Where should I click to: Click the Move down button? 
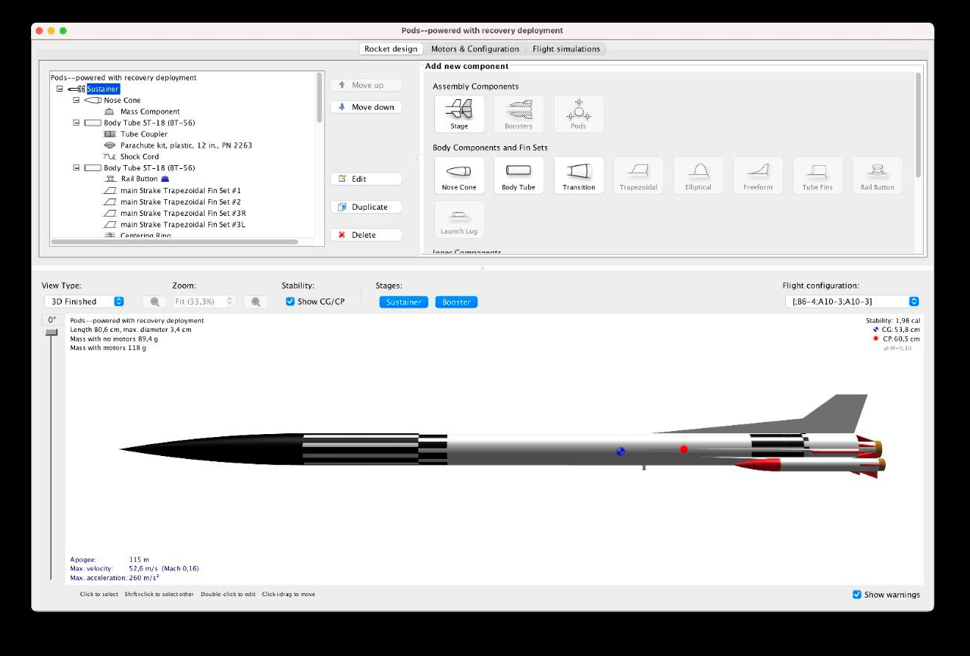(x=367, y=107)
